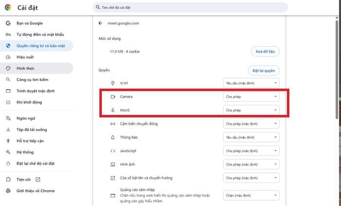
Task: Click the ad window icon for Quảng cáo xâm nhập
Action: point(113,196)
